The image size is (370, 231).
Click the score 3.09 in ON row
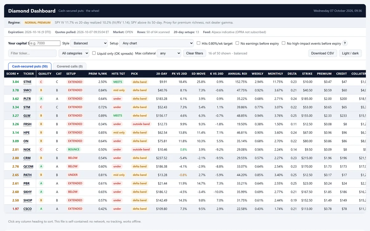pos(15,141)
